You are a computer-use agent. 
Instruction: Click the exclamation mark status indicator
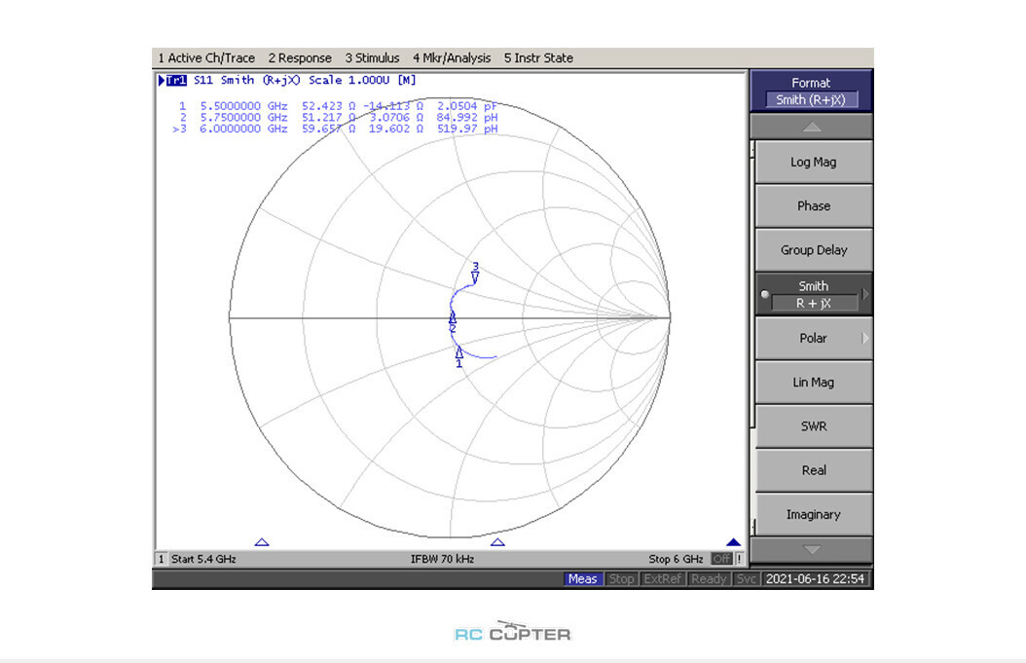coord(740,559)
